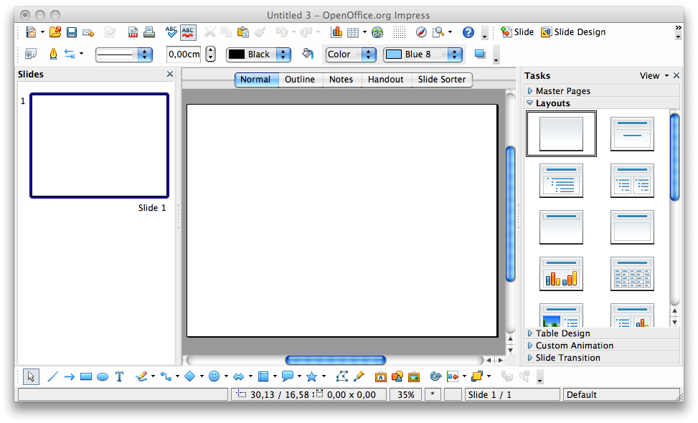Select the Slide 1 thumbnail
The image size is (698, 423).
(99, 146)
